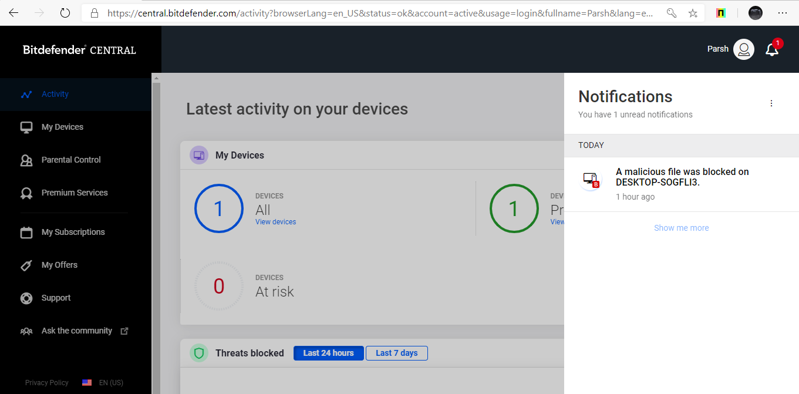
Task: Click Show me more notifications
Action: coord(681,228)
